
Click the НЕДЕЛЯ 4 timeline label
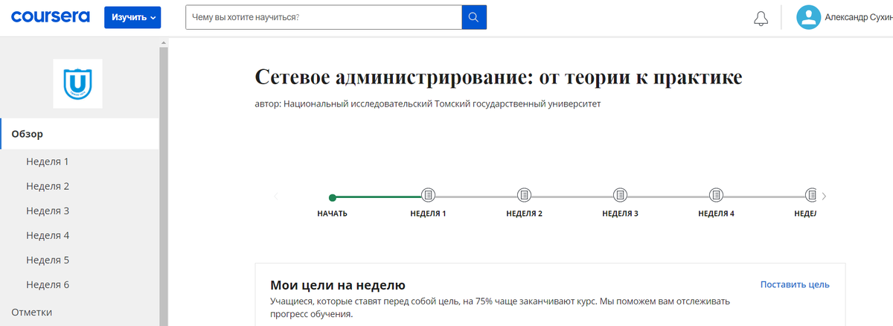716,214
